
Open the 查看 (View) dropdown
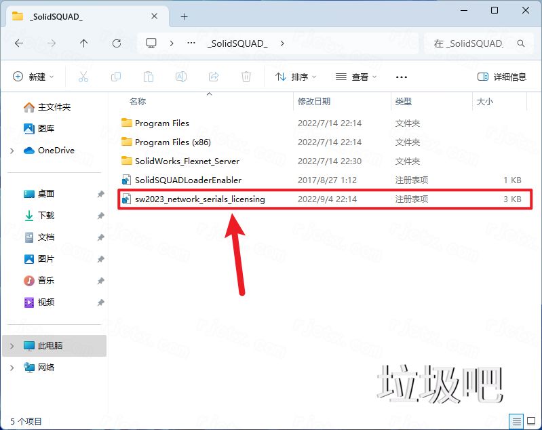[356, 77]
